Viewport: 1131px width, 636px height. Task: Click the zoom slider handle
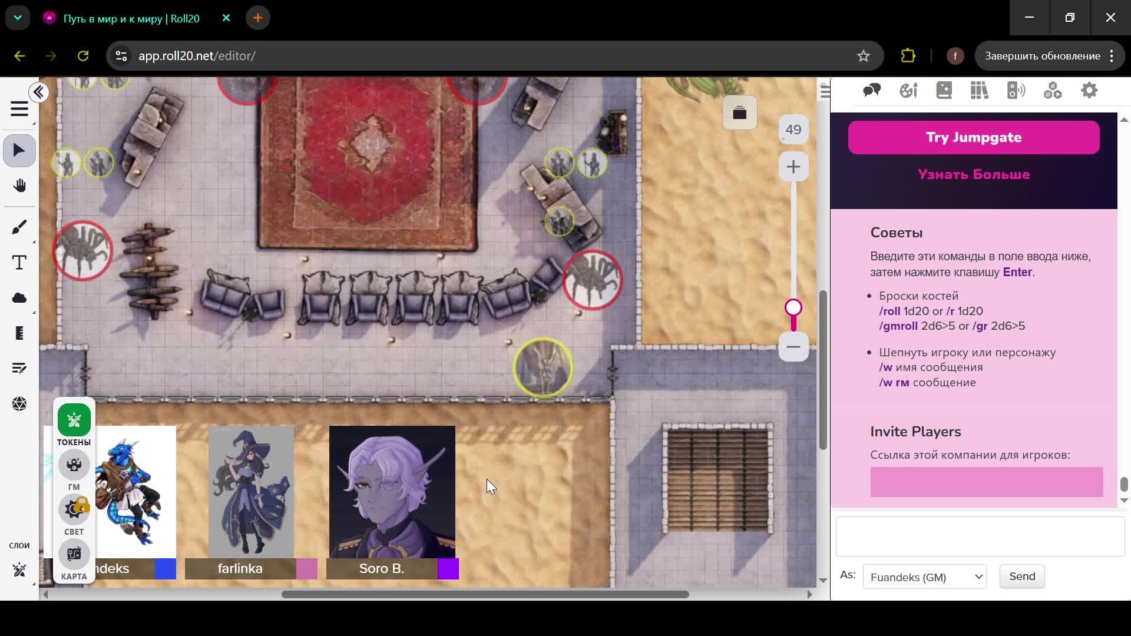(x=793, y=308)
